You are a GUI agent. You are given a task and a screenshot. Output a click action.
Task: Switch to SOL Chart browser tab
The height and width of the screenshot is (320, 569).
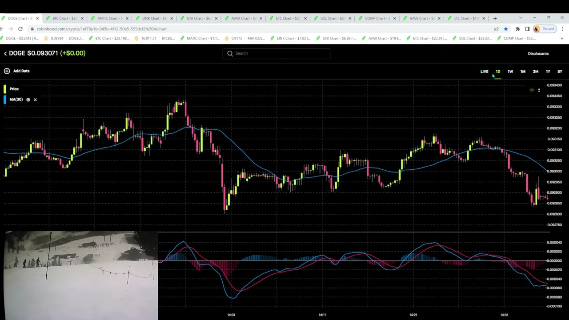pyautogui.click(x=333, y=18)
